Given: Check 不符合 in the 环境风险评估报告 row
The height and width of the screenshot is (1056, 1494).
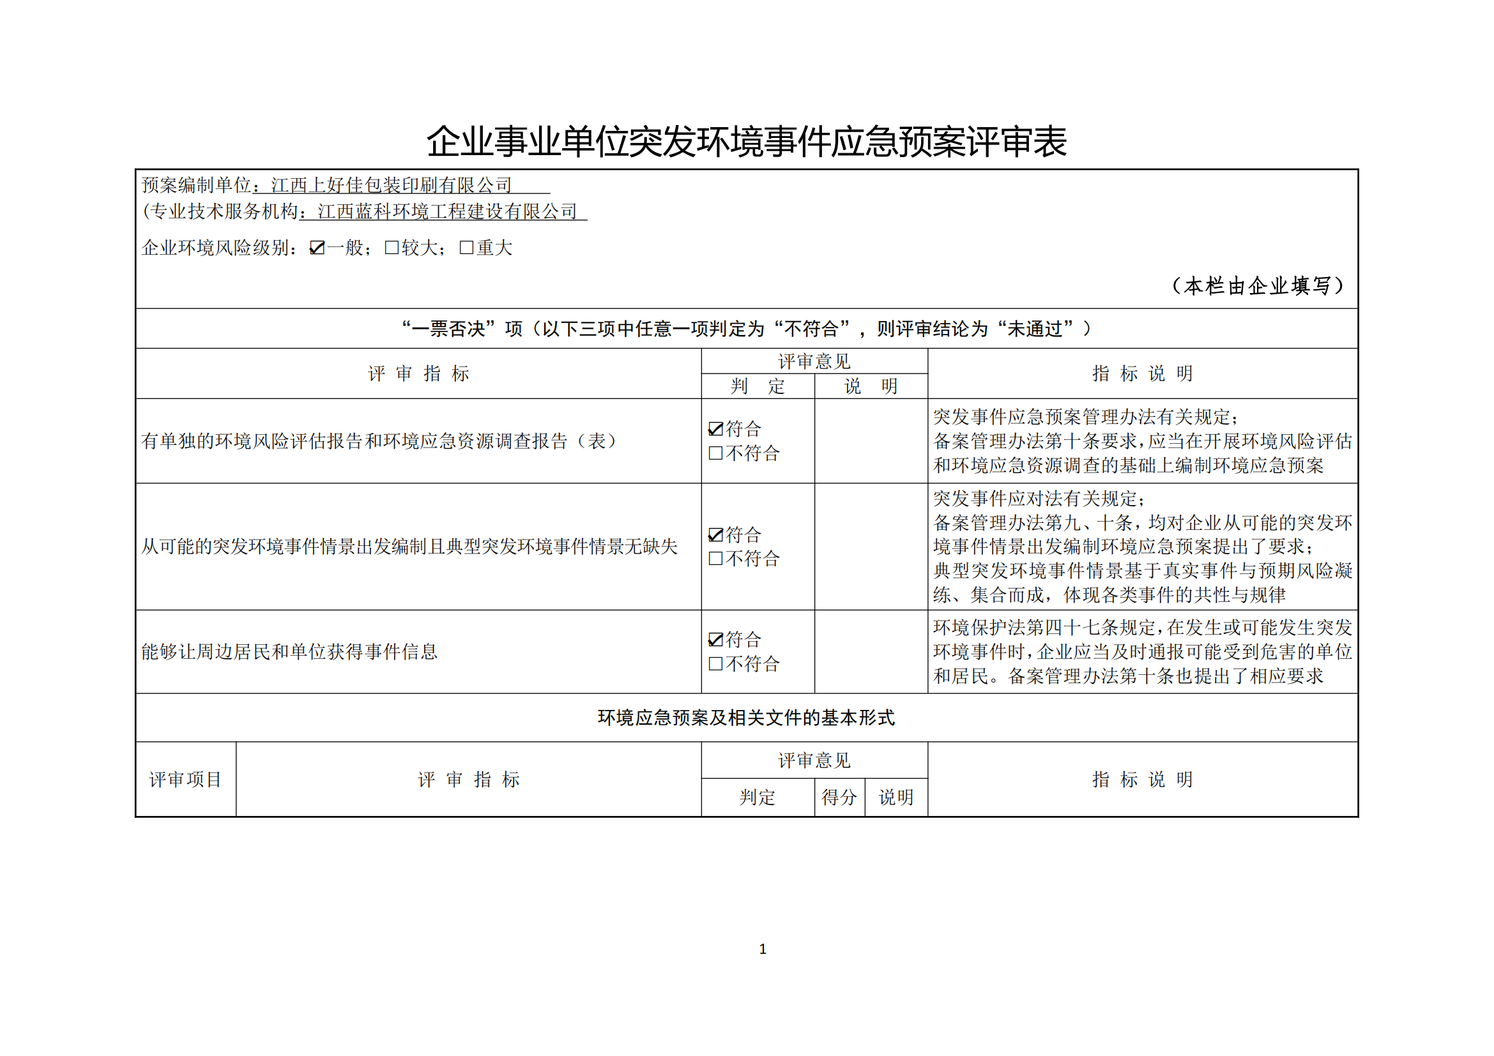Looking at the screenshot, I should pyautogui.click(x=716, y=453).
